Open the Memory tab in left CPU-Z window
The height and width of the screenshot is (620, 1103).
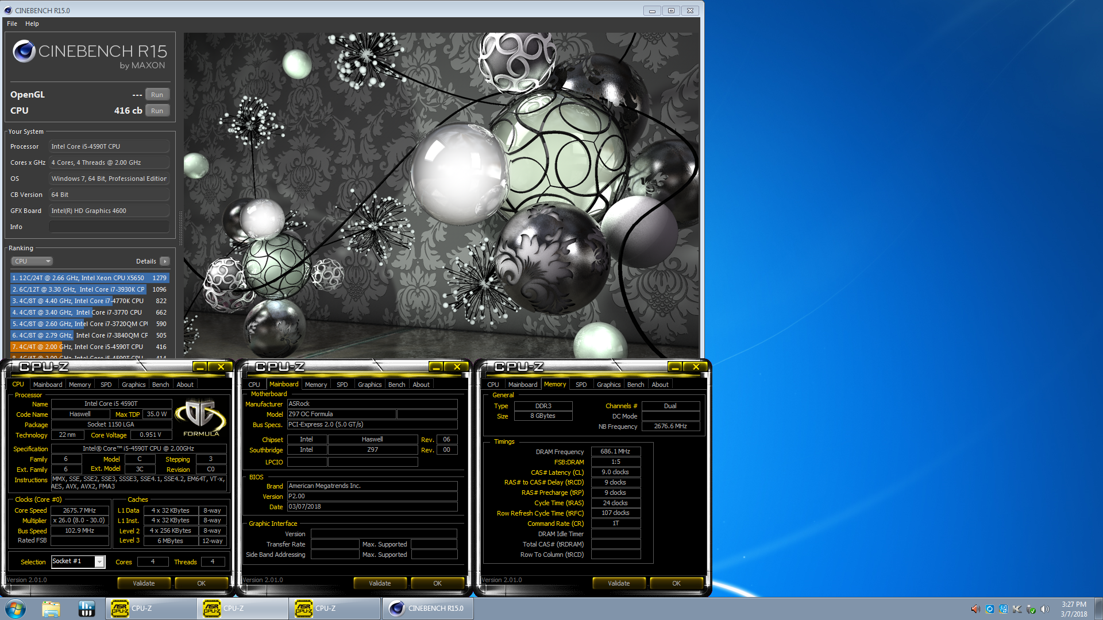(80, 385)
